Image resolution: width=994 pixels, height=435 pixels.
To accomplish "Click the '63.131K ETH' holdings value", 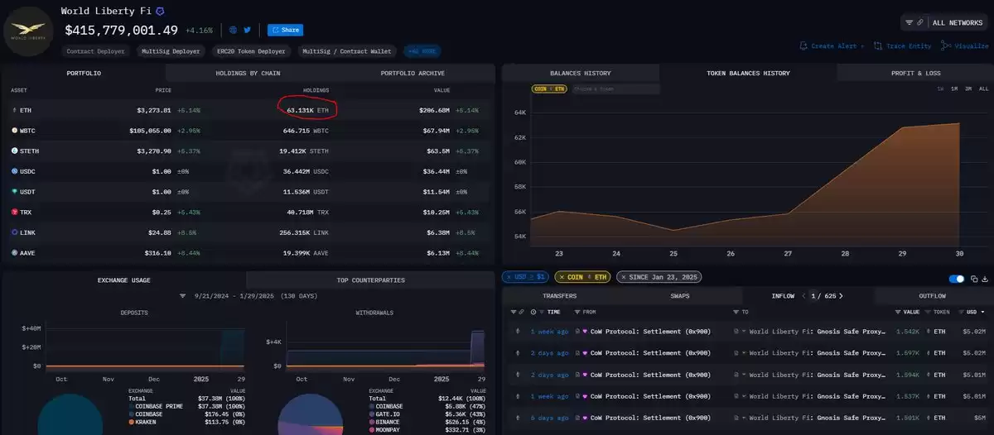I will click(x=307, y=110).
